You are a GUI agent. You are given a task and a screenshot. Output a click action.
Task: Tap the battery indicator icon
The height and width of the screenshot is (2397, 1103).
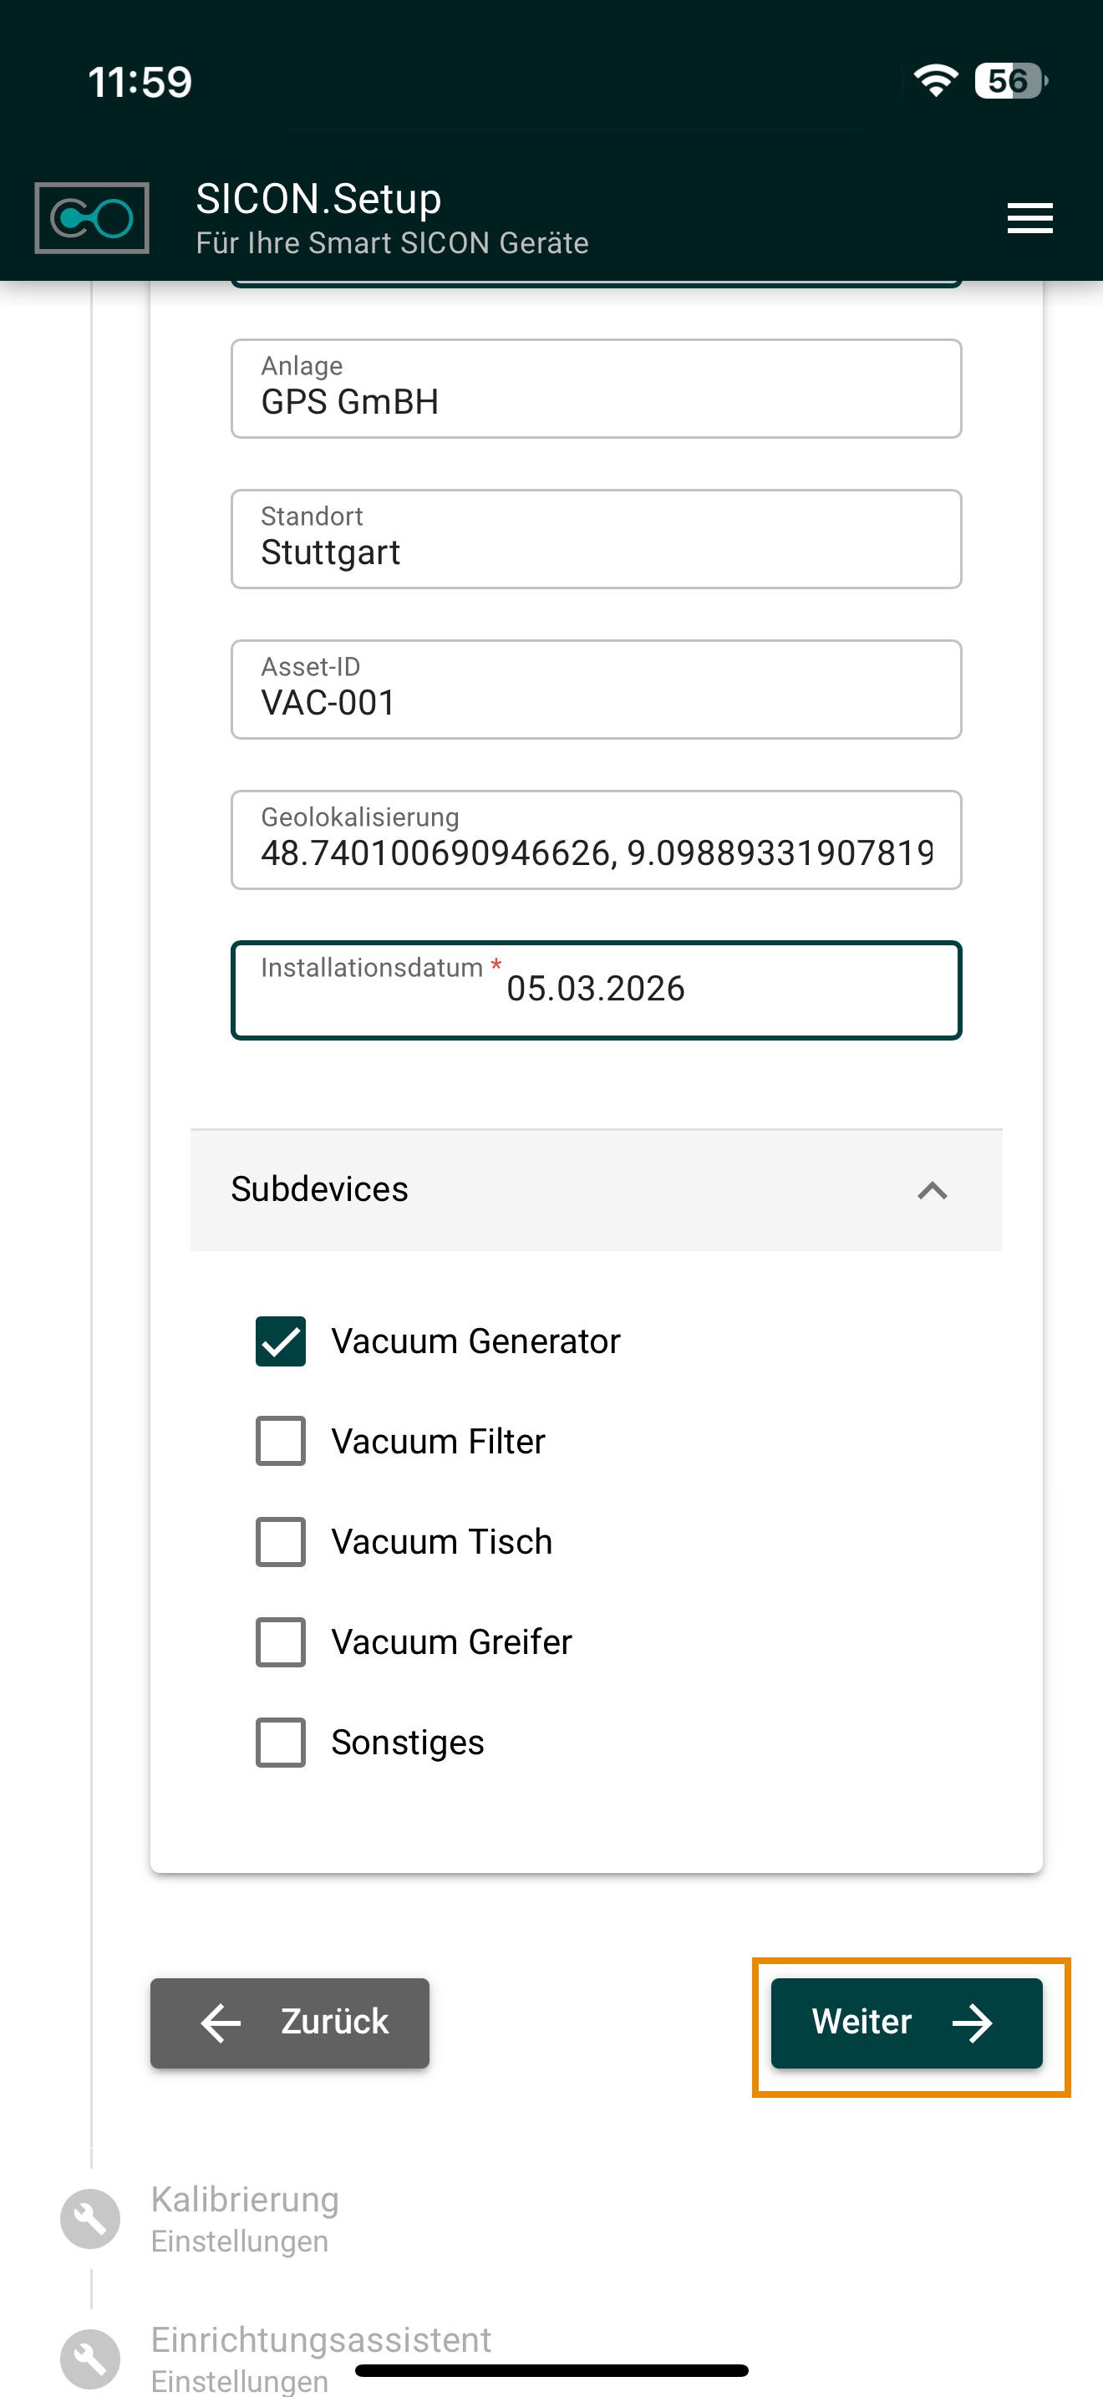click(1010, 81)
